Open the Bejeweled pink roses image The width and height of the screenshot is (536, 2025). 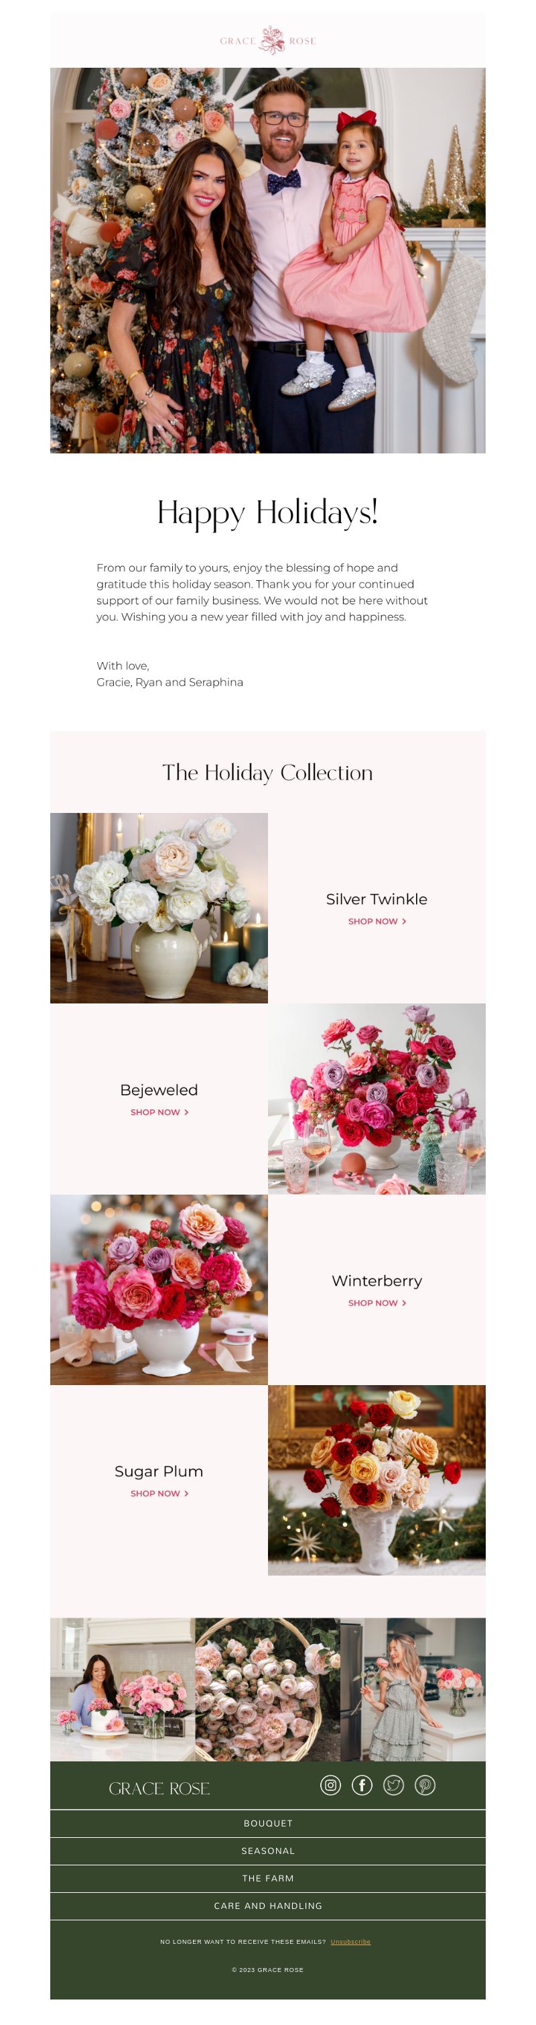click(377, 1099)
